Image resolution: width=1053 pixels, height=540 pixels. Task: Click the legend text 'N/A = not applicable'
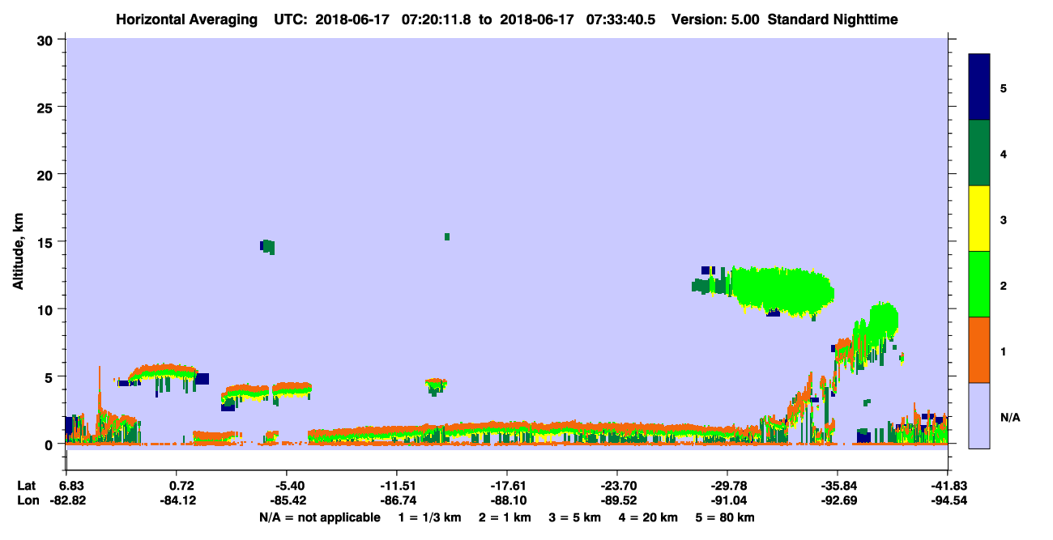coord(320,517)
